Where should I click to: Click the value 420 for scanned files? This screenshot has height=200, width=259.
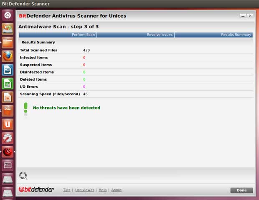[86, 50]
